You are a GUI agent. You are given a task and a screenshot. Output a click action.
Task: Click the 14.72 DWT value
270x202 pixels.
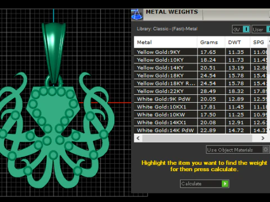[236, 130]
